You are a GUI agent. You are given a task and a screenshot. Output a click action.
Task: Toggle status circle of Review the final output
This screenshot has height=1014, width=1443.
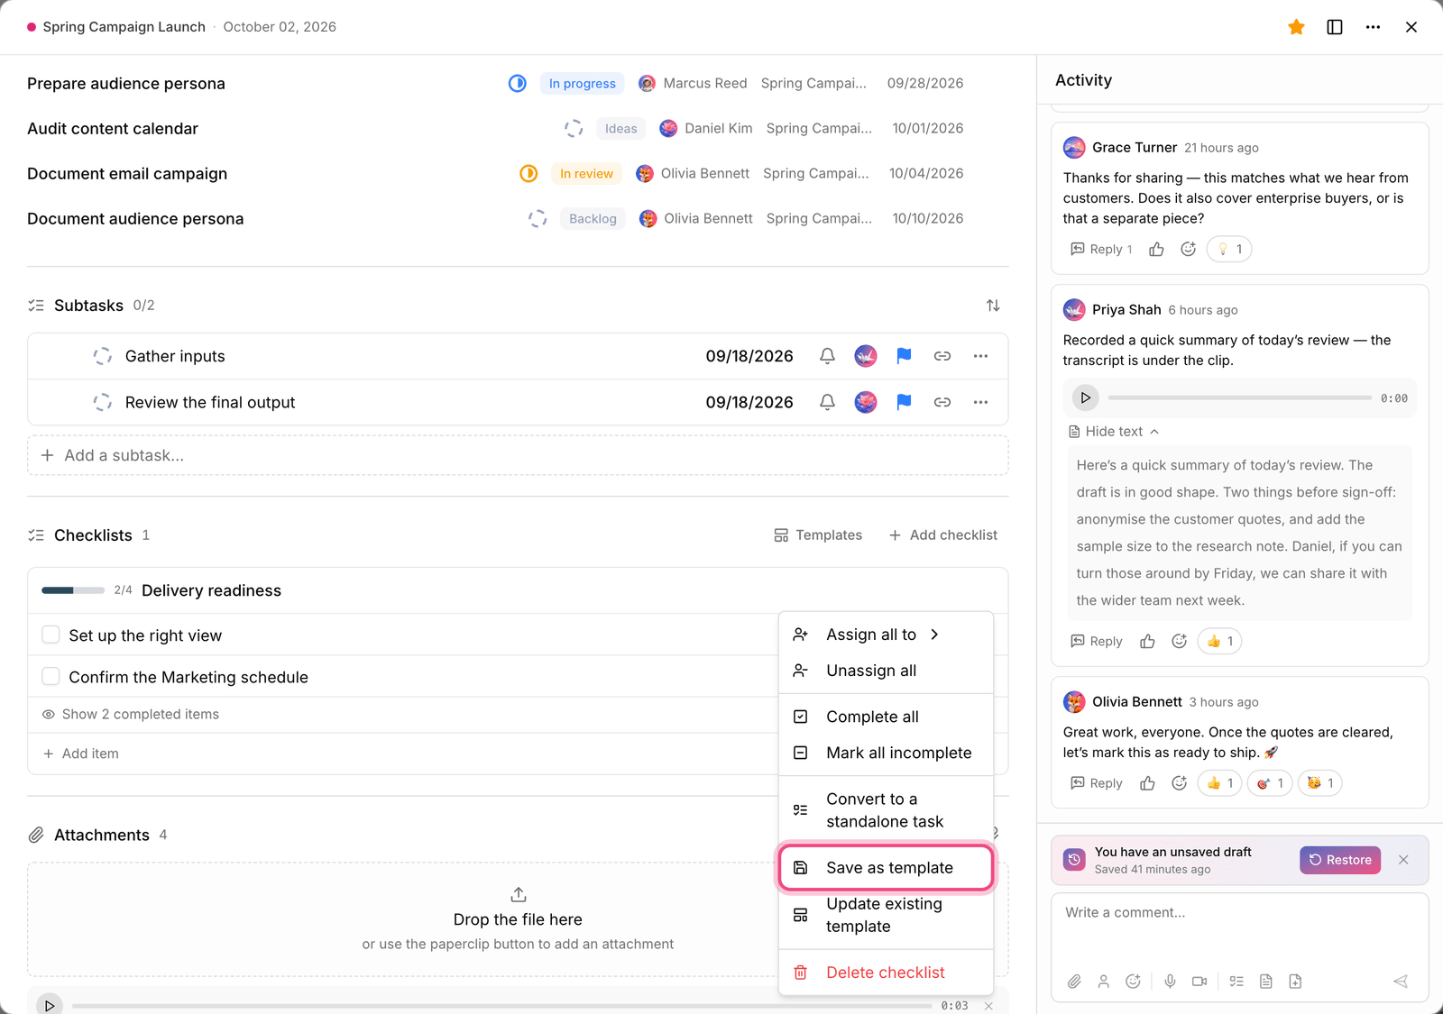103,402
